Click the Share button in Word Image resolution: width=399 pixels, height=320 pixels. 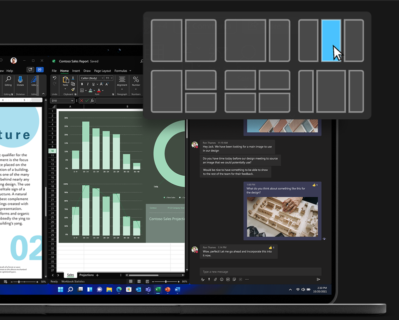pos(40,70)
